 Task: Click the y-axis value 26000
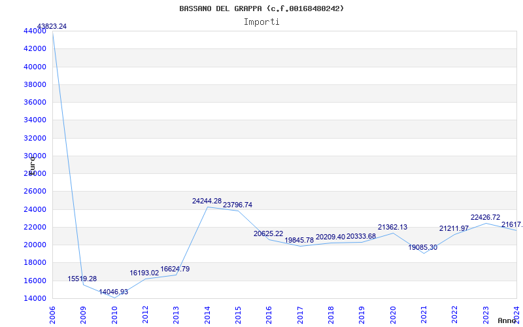(35, 192)
